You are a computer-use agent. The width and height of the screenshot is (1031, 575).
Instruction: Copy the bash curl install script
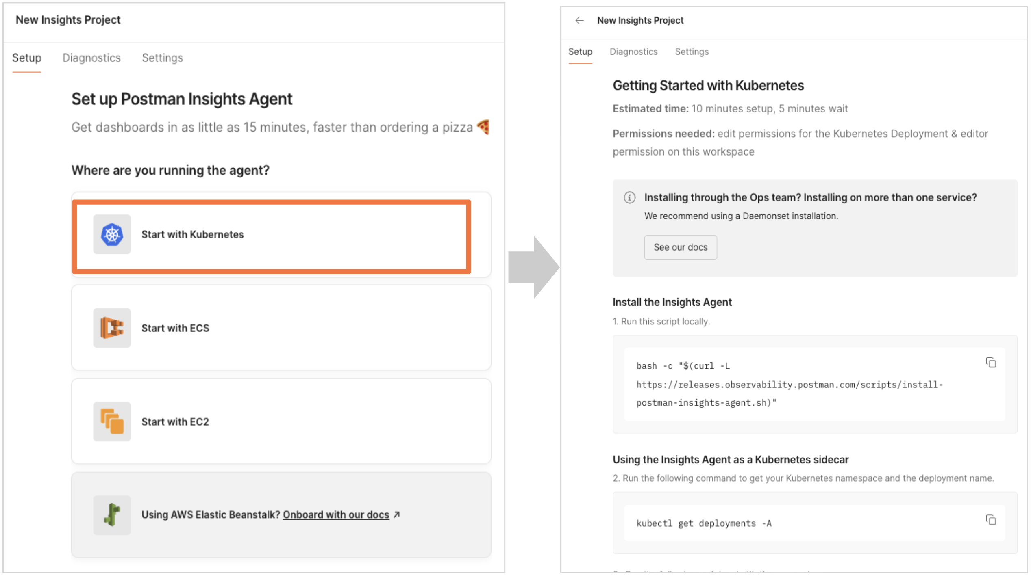[991, 363]
